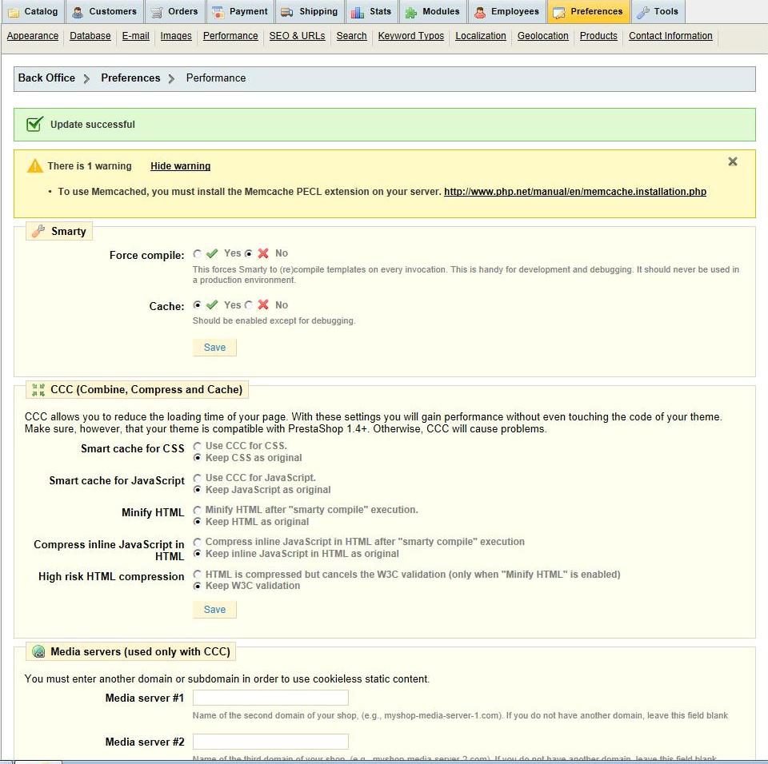Click the Customers person icon
The image size is (768, 764).
coord(78,12)
